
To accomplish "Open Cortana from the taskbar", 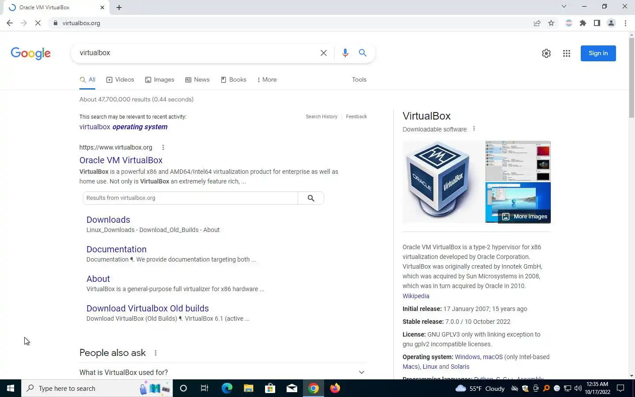I will (x=183, y=388).
